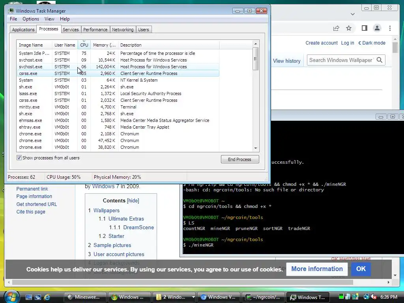Click the network tray icon
This screenshot has height=303, width=404.
click(366, 297)
